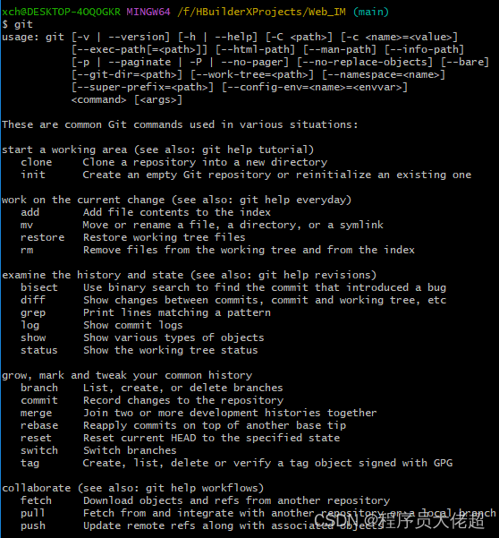Select the 'init' command name
This screenshot has height=538, width=499.
pyautogui.click(x=33, y=175)
